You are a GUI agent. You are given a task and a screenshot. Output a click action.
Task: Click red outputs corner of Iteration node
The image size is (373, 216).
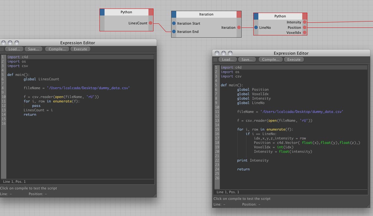[x=239, y=14]
